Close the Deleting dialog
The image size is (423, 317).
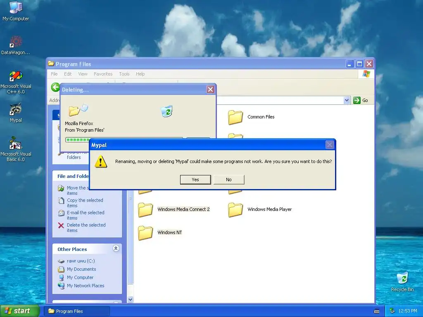[x=210, y=90]
